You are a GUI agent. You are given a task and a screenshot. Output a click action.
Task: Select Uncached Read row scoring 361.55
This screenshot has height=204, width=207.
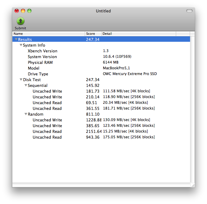click(x=101, y=108)
